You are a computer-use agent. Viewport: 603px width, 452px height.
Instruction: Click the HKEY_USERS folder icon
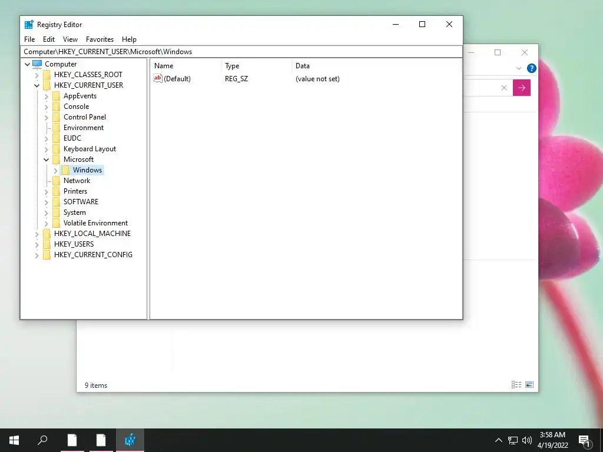point(47,244)
